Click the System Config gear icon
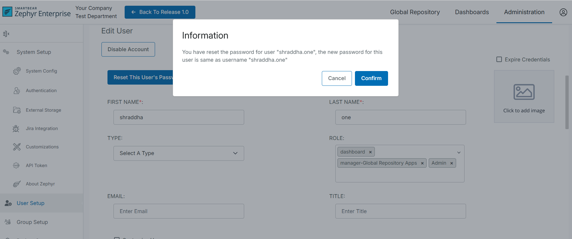The height and width of the screenshot is (239, 572). [17, 71]
